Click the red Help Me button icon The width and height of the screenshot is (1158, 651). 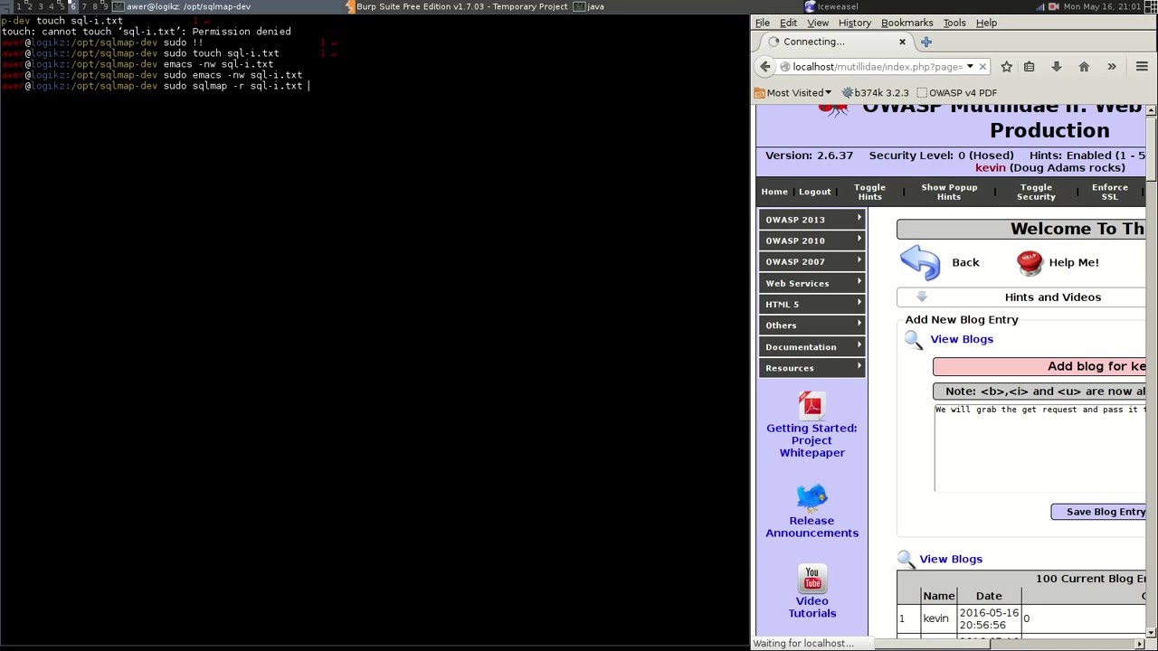[1030, 262]
